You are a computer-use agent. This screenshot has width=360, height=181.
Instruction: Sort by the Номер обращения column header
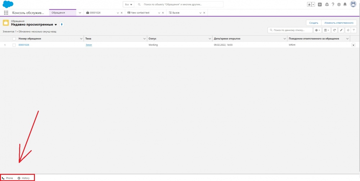(30, 39)
